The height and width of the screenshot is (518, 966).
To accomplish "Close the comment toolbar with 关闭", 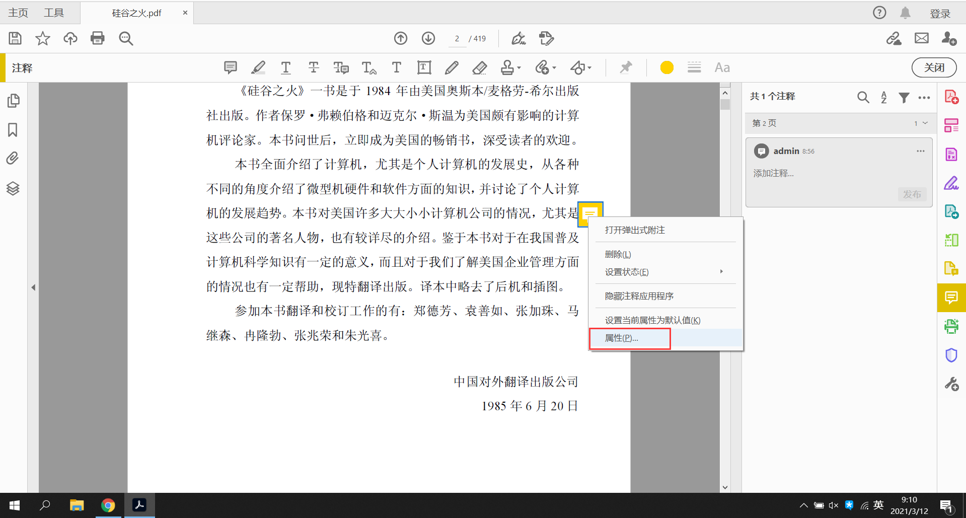I will [x=934, y=67].
